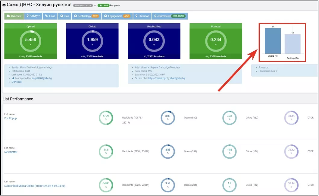319x196 pixels.
Task: Click the Mobile (%) bar in chart
Action: pyautogui.click(x=273, y=41)
